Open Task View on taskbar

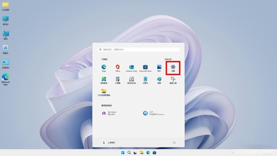click(135, 153)
